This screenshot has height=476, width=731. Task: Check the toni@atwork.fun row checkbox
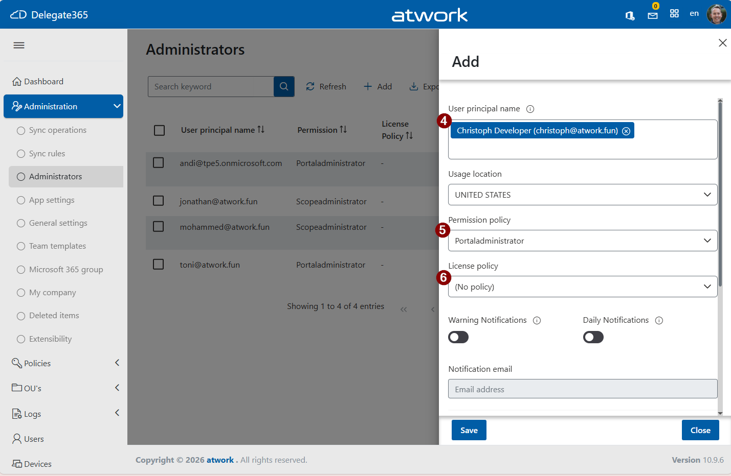point(159,264)
